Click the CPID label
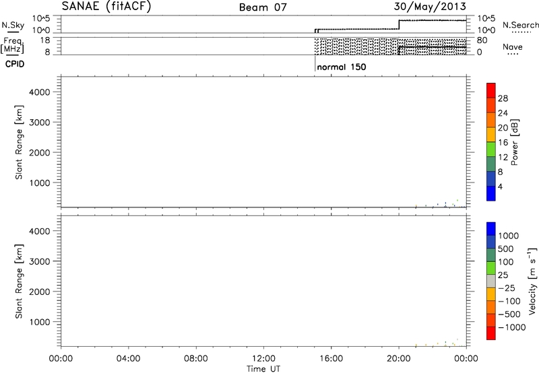The image size is (539, 373). pos(15,64)
